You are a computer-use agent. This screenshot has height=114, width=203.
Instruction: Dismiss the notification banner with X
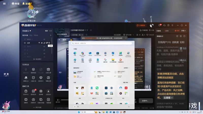126,38
